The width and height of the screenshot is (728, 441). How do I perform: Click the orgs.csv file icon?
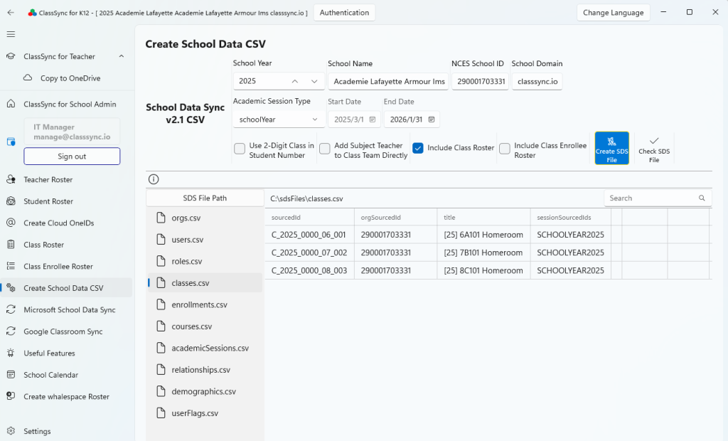(x=161, y=218)
